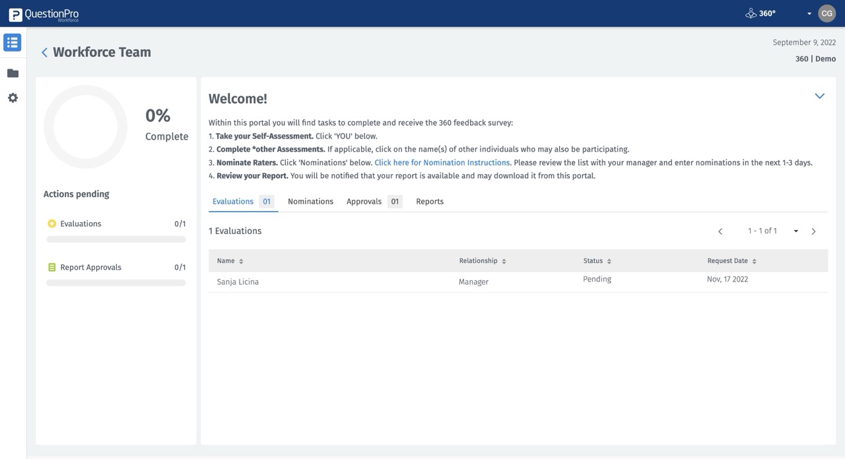
Task: Open the product switcher dropdown arrow
Action: pos(809,14)
